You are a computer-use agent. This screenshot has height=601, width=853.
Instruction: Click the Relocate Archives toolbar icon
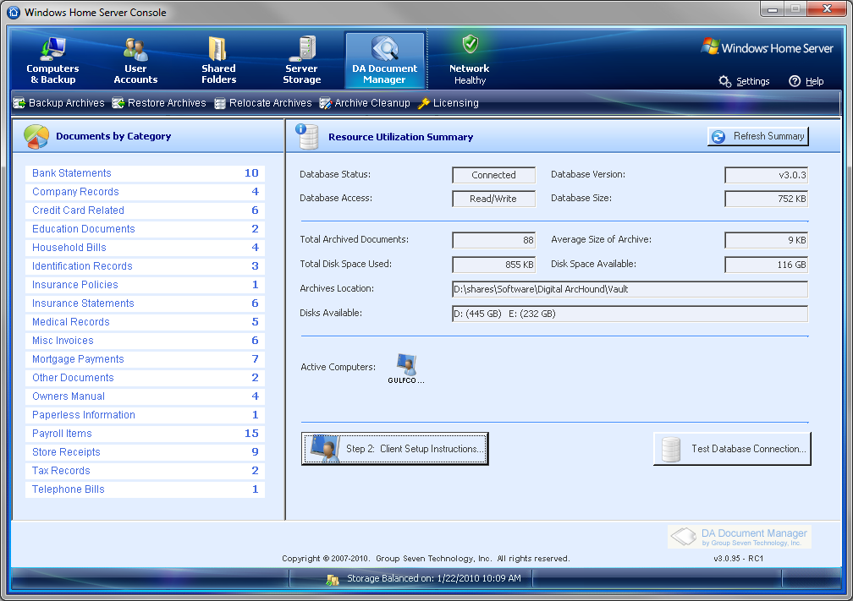coord(220,103)
